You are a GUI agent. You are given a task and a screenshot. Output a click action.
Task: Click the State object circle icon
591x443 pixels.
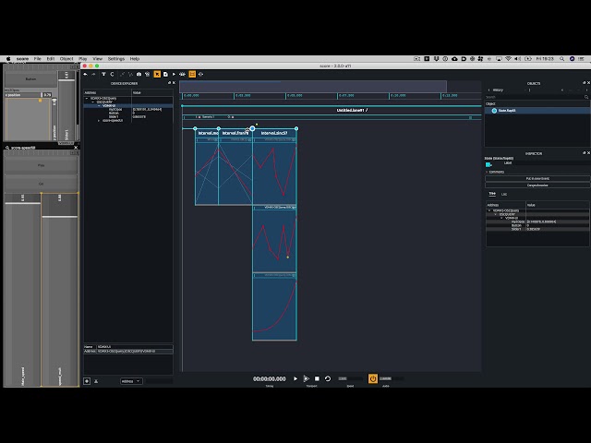coord(494,111)
